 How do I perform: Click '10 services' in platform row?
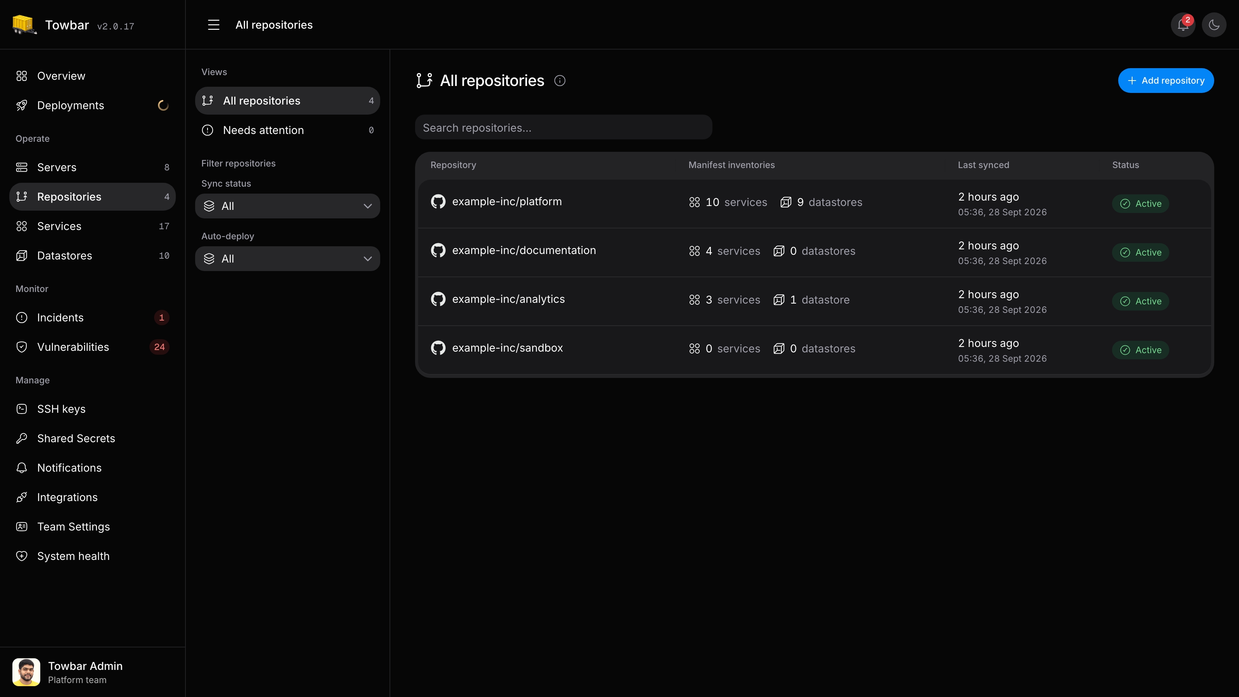[x=728, y=203]
